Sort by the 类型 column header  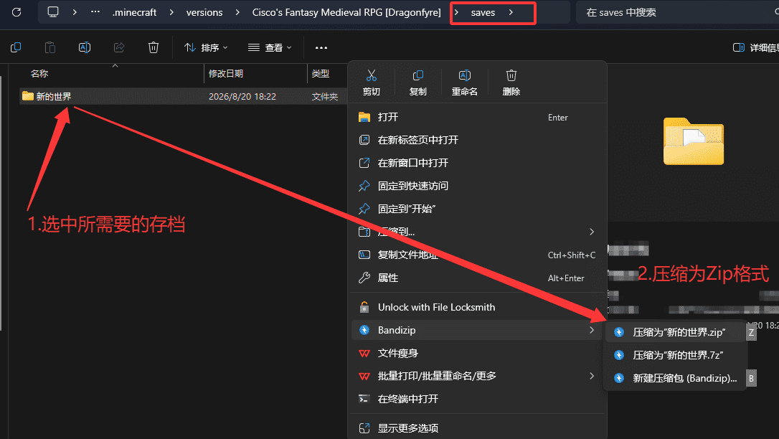click(x=321, y=73)
